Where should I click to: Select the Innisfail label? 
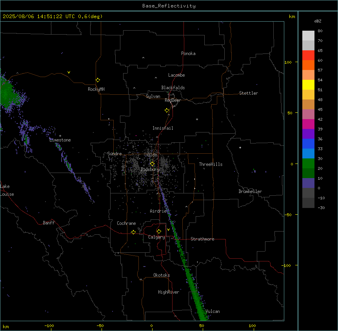click(163, 128)
